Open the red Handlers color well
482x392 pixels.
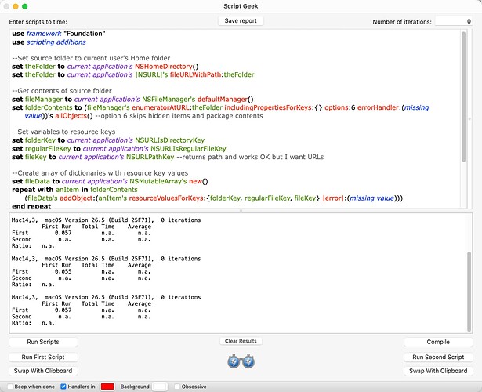tap(107, 387)
